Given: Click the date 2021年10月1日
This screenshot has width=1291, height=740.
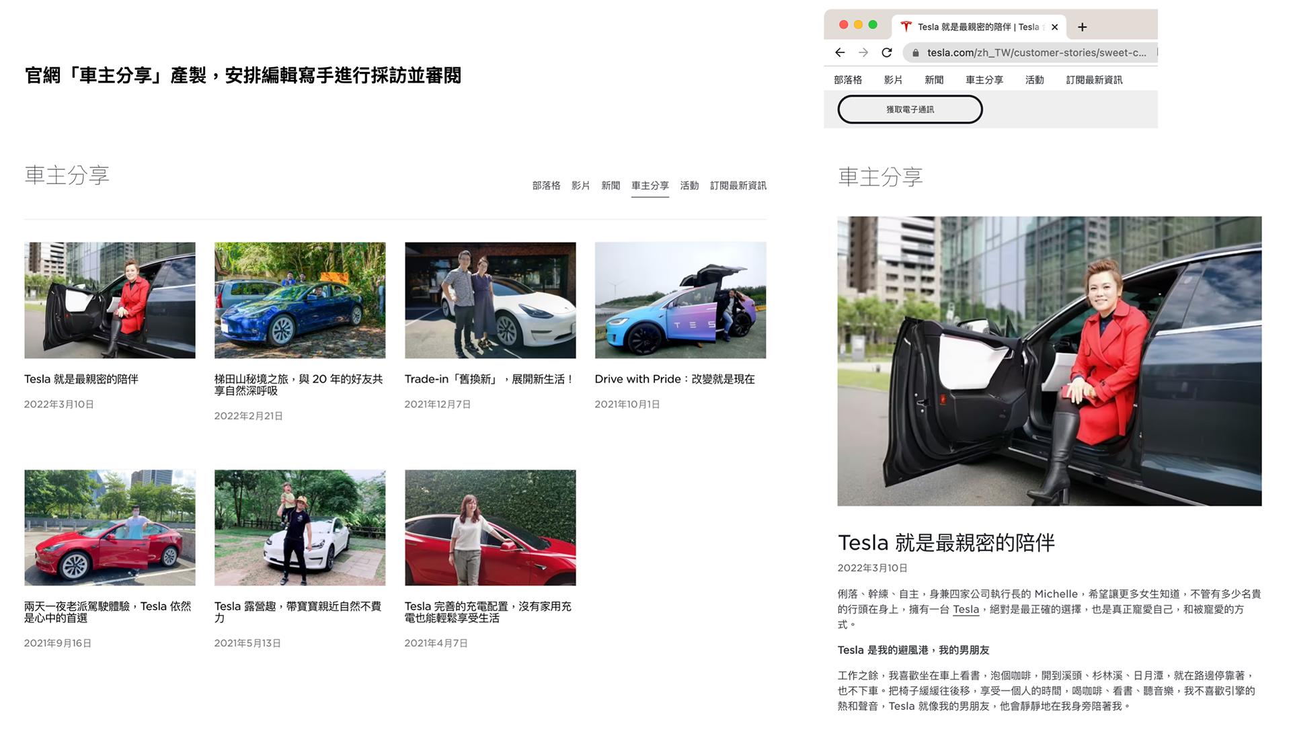Looking at the screenshot, I should [627, 405].
